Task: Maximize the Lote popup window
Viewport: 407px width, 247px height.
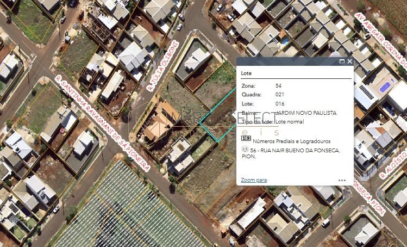Action: click(x=342, y=61)
